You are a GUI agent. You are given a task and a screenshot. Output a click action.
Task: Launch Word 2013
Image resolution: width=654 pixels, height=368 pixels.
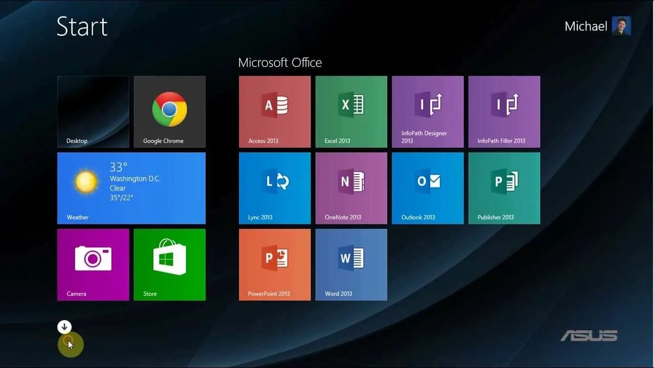click(352, 265)
